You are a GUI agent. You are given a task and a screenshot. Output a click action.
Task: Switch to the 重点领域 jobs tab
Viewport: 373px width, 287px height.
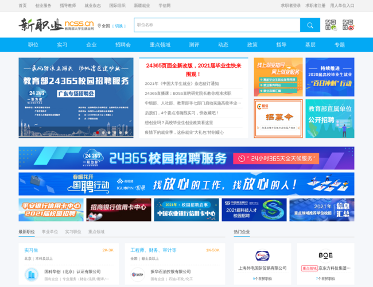coord(96,231)
